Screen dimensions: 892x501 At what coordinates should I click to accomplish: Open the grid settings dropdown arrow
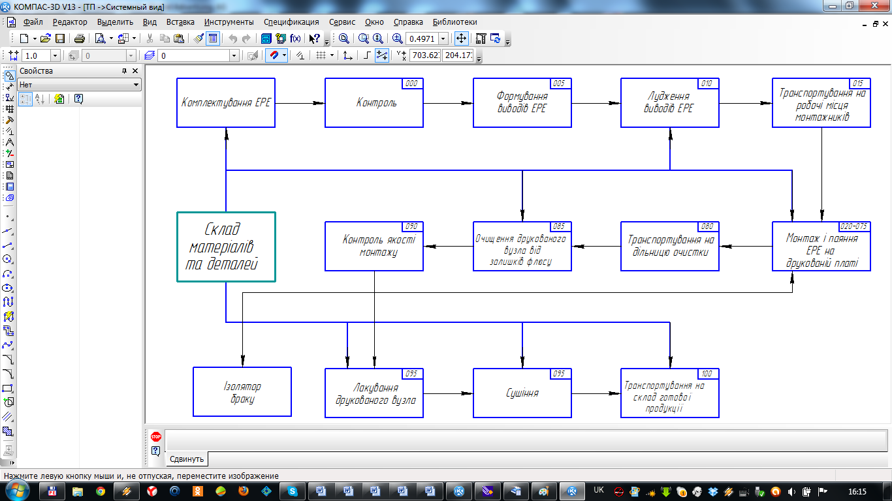pos(332,56)
